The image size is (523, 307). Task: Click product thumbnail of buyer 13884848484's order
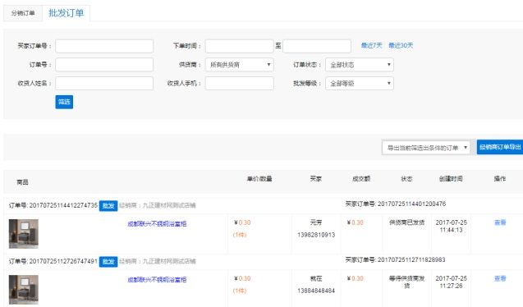pos(23,290)
